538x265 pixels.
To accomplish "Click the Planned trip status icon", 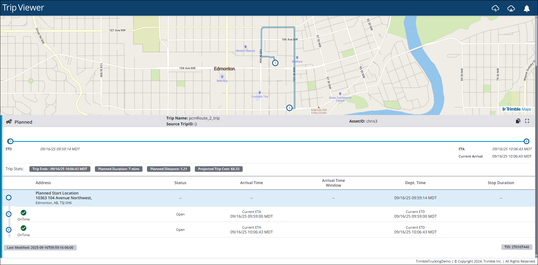I will (x=9, y=122).
